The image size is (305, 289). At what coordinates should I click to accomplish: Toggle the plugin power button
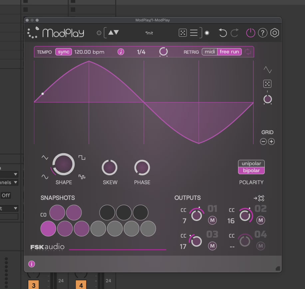pos(250,33)
